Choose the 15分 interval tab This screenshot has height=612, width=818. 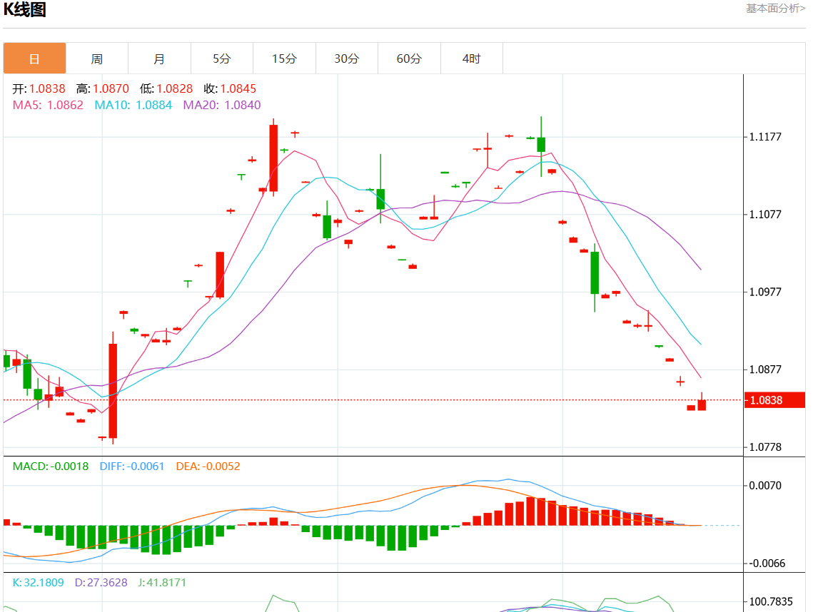tap(284, 58)
